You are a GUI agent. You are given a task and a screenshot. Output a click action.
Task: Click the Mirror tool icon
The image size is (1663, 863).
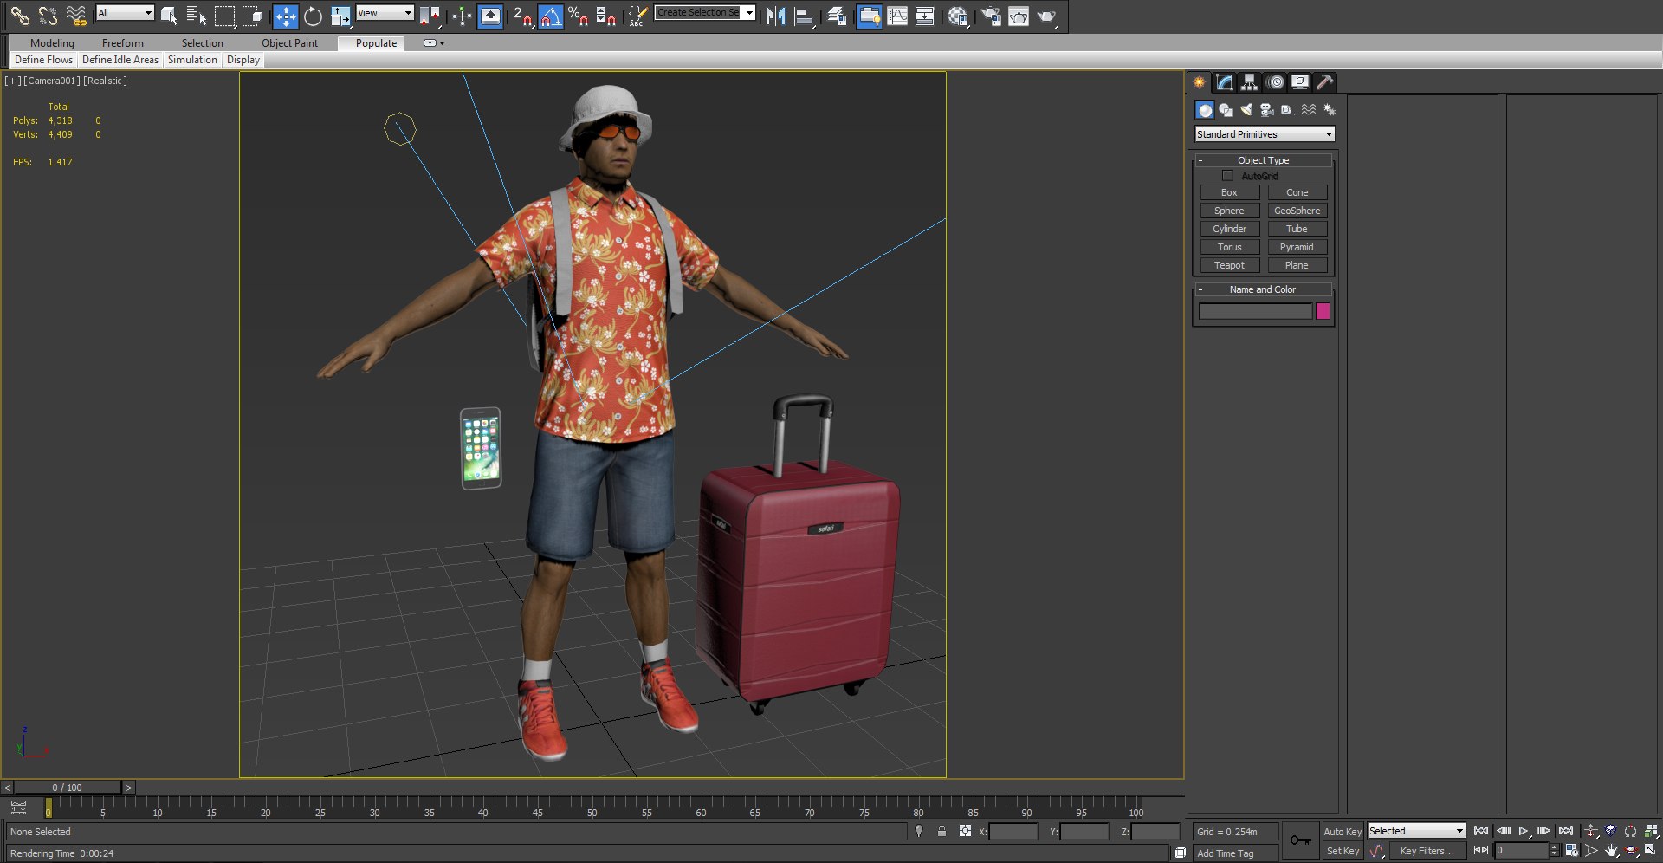pos(775,16)
